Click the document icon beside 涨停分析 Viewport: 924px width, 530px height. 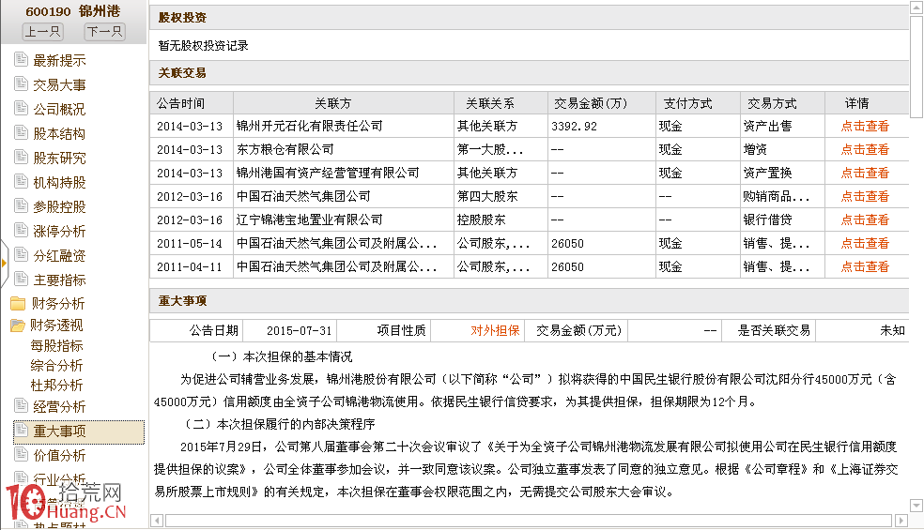tap(21, 230)
